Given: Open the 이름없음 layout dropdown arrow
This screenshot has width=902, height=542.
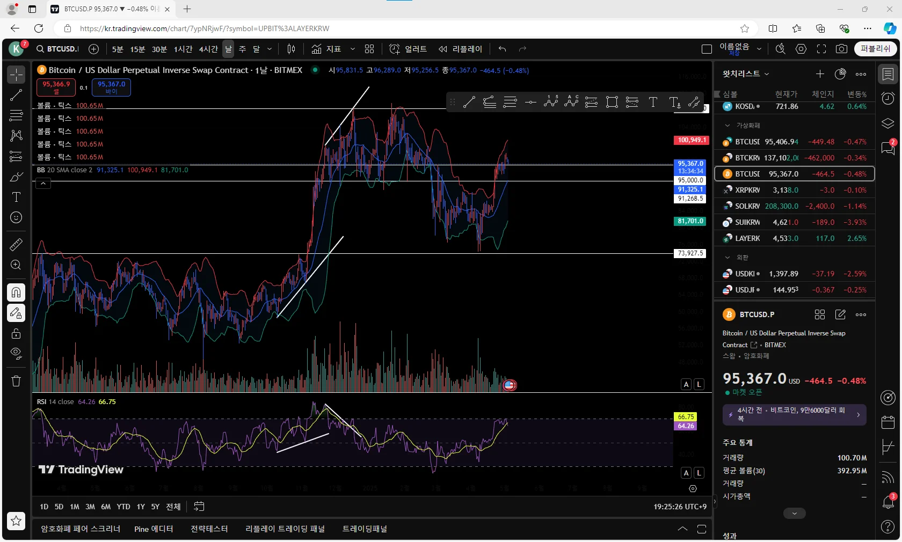Looking at the screenshot, I should (759, 49).
